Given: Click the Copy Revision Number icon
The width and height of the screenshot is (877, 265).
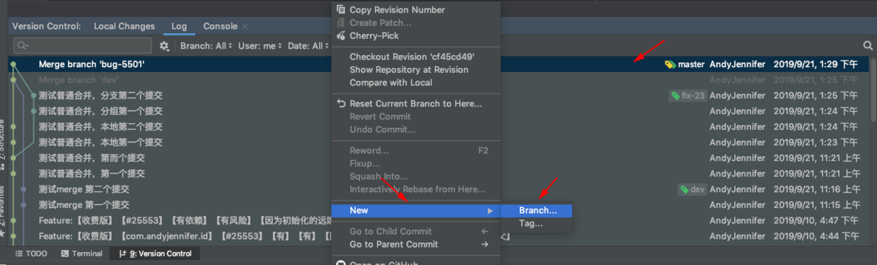Looking at the screenshot, I should [x=342, y=10].
